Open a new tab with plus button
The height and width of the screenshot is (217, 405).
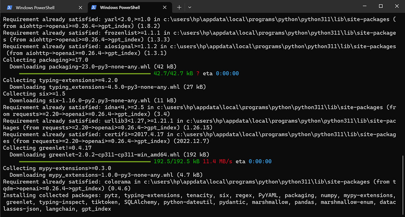point(179,7)
